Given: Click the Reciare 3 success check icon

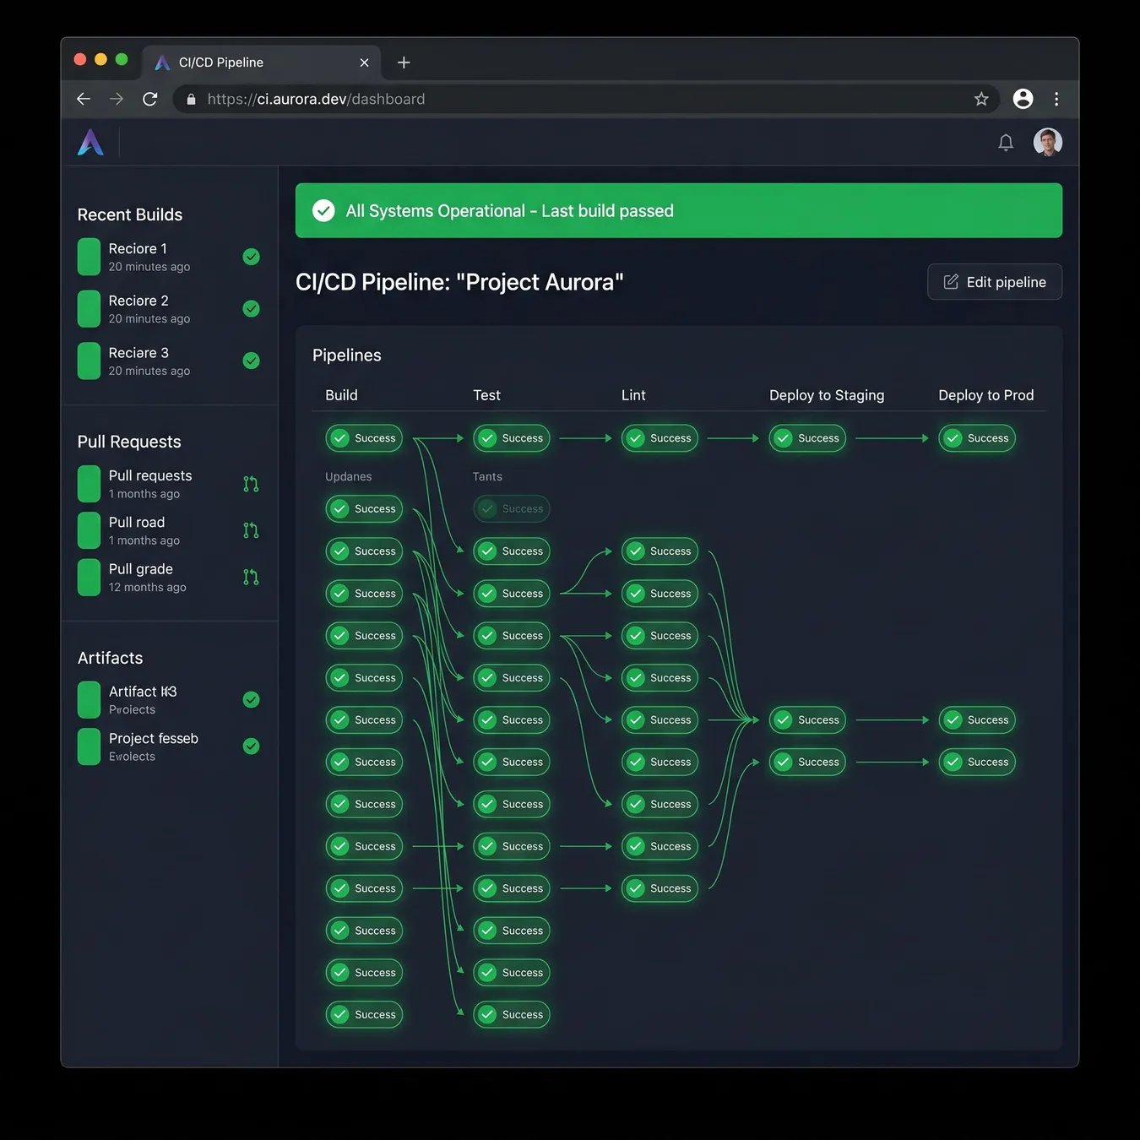Looking at the screenshot, I should [251, 361].
